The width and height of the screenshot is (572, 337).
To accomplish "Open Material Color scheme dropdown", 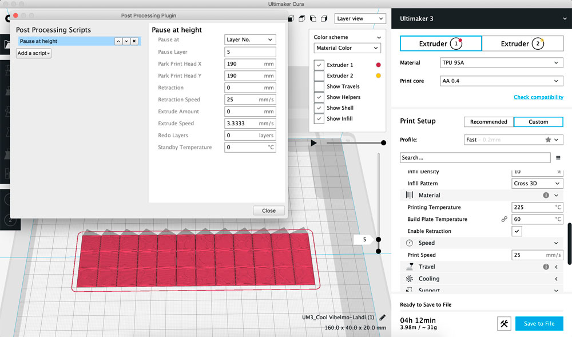I will [347, 48].
